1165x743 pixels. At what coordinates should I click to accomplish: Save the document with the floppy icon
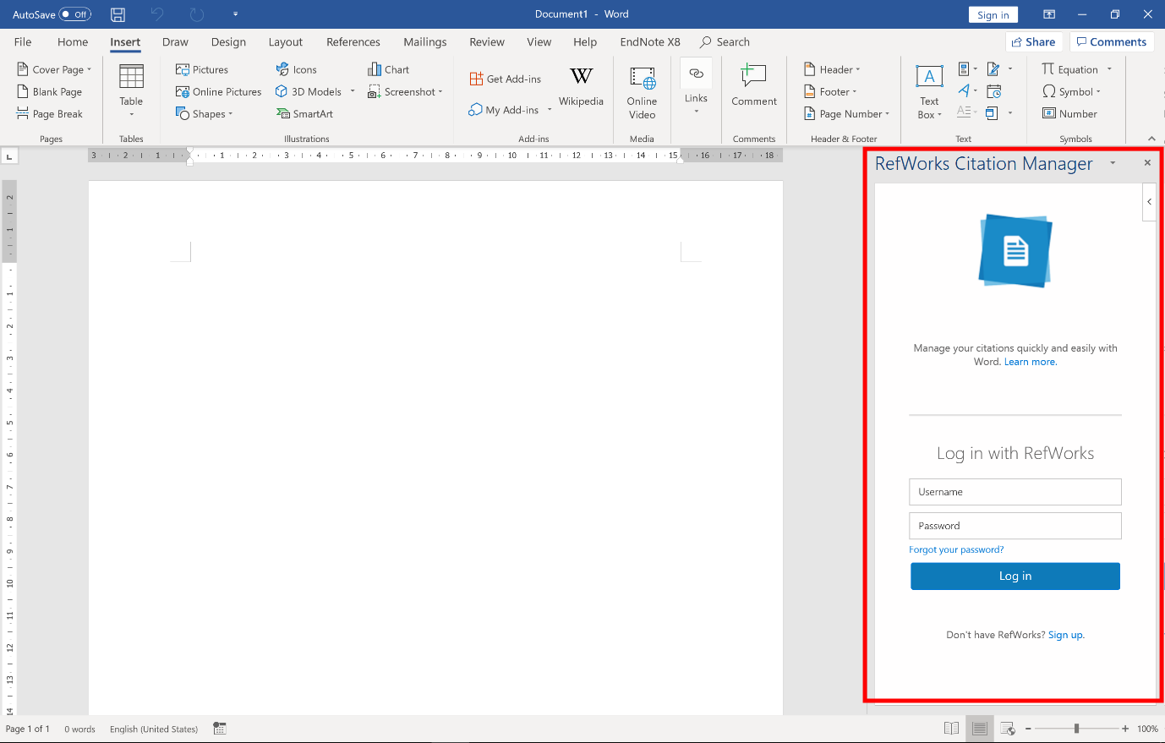click(x=118, y=14)
